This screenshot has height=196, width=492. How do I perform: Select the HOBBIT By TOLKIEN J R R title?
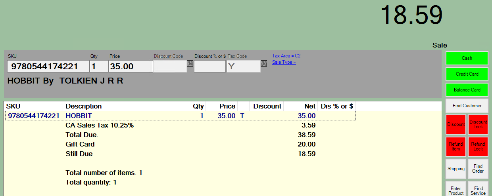click(x=65, y=81)
